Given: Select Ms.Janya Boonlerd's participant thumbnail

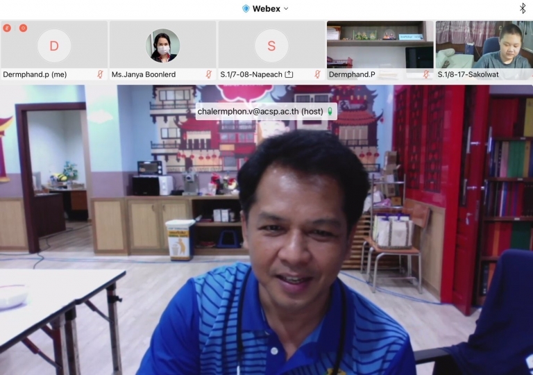Looking at the screenshot, I should 163,51.
